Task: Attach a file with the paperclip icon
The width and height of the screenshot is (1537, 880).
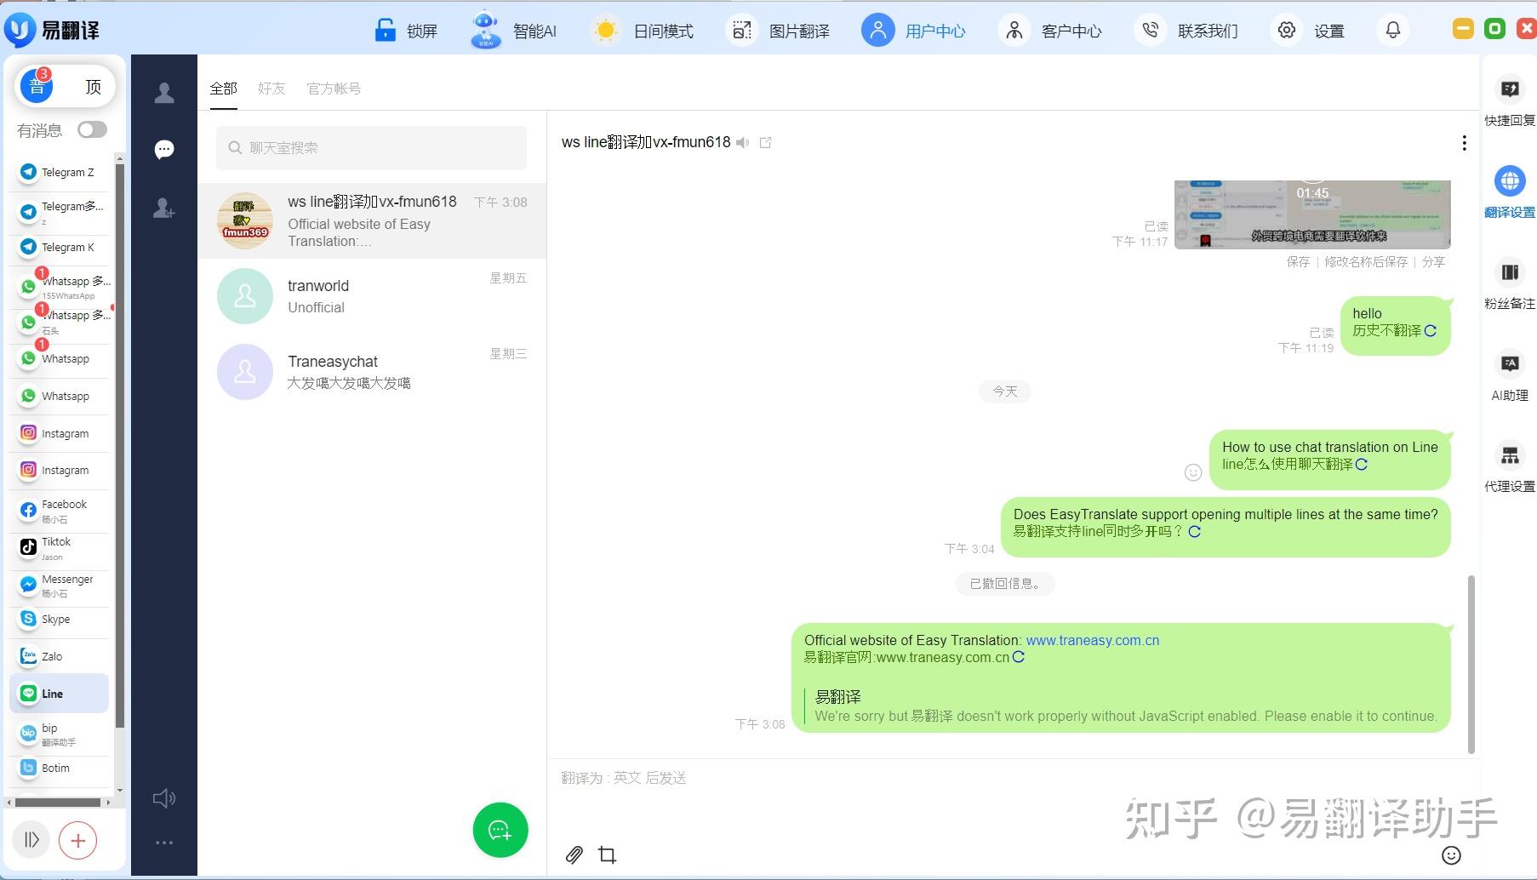Action: 574,854
